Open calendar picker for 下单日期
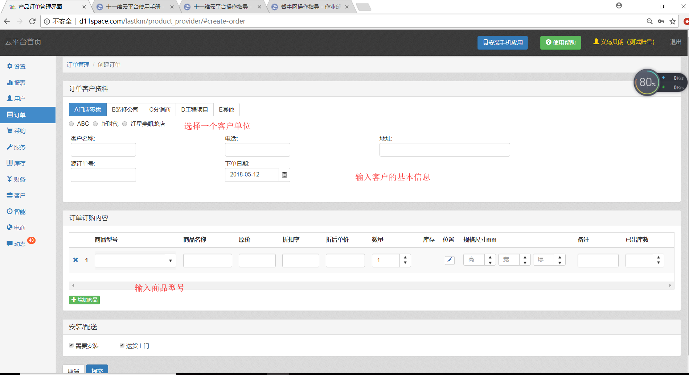Screen dimensions: 689x375 [x=284, y=175]
